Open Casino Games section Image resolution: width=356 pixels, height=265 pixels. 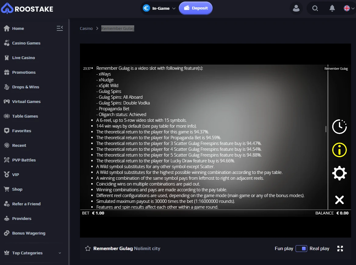point(26,43)
